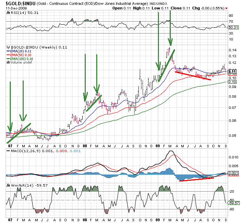Click the price axis label 0.12
Screen dimensions: 244x223
232,63
